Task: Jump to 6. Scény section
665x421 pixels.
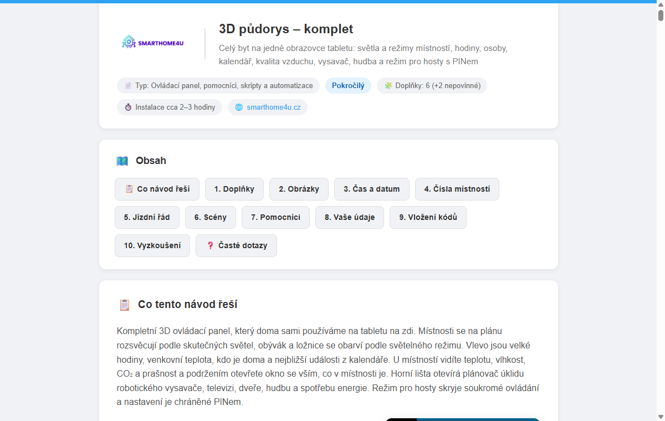Action: pyautogui.click(x=211, y=217)
